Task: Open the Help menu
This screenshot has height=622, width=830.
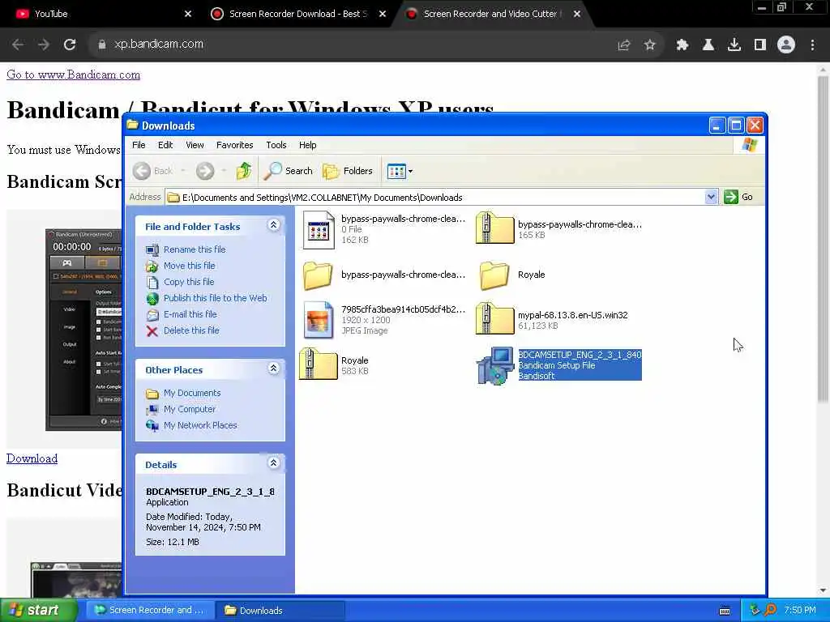Action: (x=307, y=145)
